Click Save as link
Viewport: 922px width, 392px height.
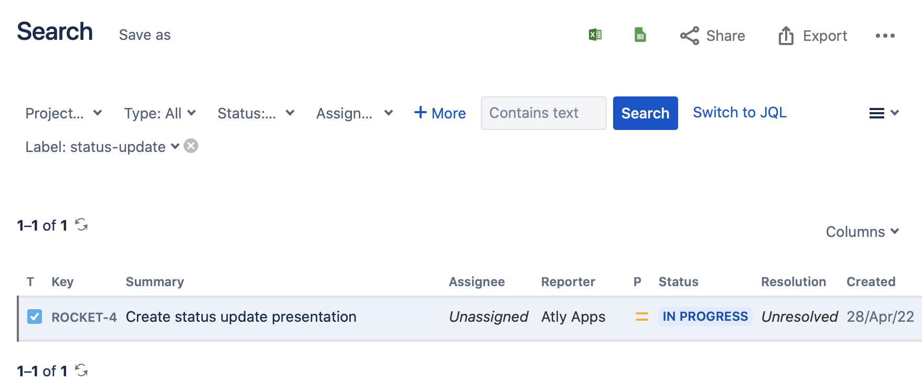(145, 35)
